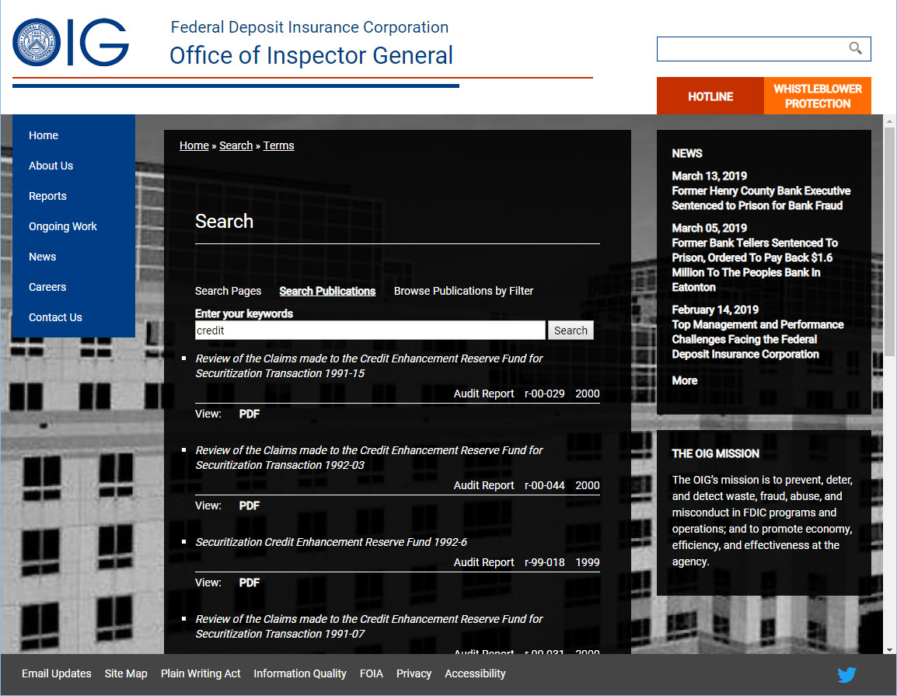Switch to Browse Publications by Filter
The height and width of the screenshot is (696, 897).
463,291
